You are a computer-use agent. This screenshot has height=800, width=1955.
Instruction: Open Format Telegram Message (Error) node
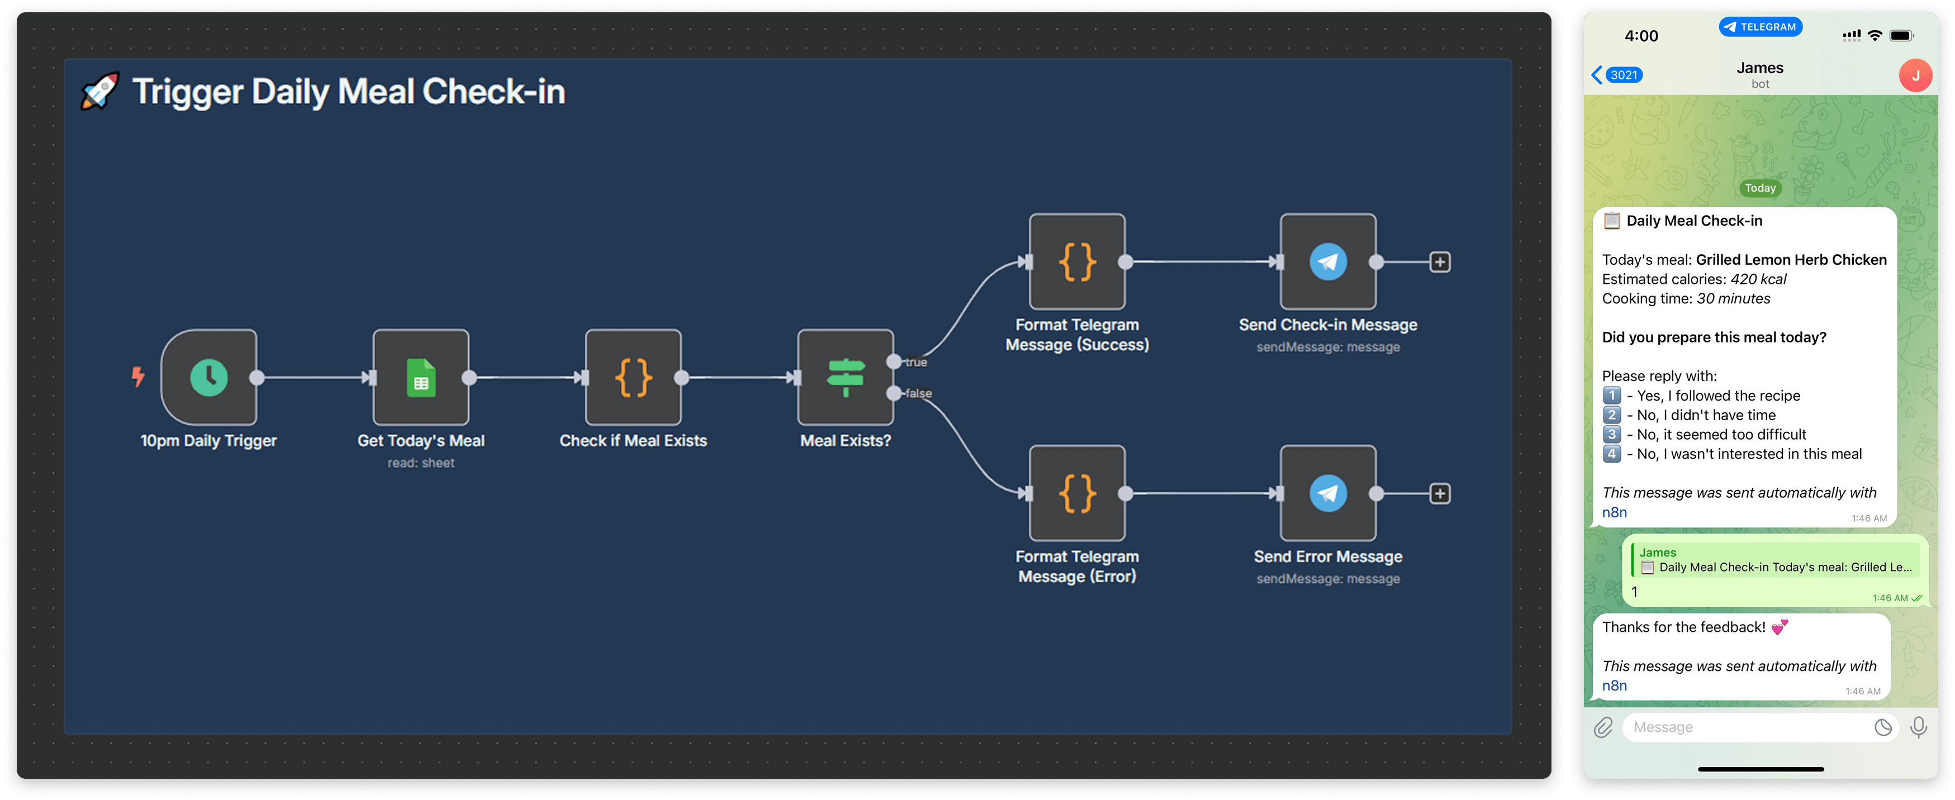[1076, 493]
